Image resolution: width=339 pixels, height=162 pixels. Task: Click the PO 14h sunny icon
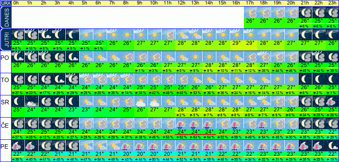[x=209, y=57]
